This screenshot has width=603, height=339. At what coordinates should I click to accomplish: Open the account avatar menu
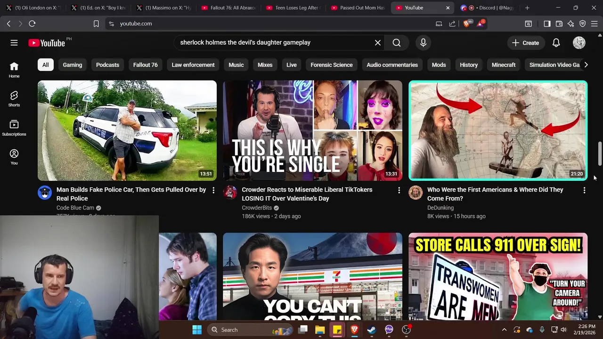coord(579,43)
